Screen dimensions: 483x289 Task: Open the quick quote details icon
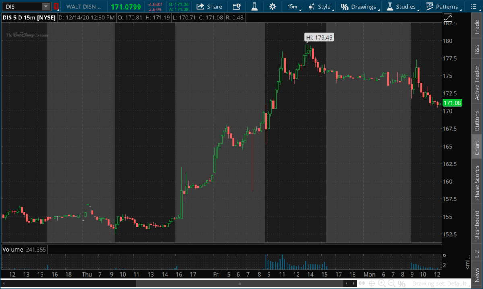pyautogui.click(x=237, y=6)
